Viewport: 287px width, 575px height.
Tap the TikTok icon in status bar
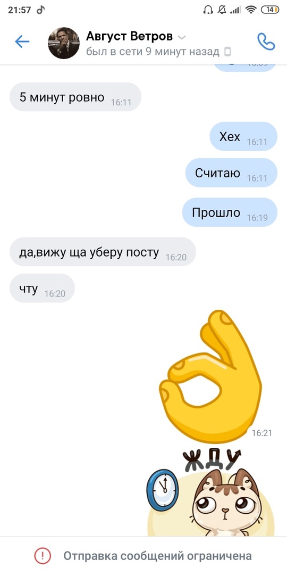tap(40, 10)
